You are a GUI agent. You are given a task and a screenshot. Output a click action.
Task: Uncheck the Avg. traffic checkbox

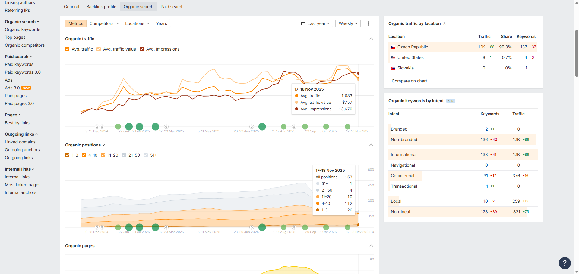67,49
